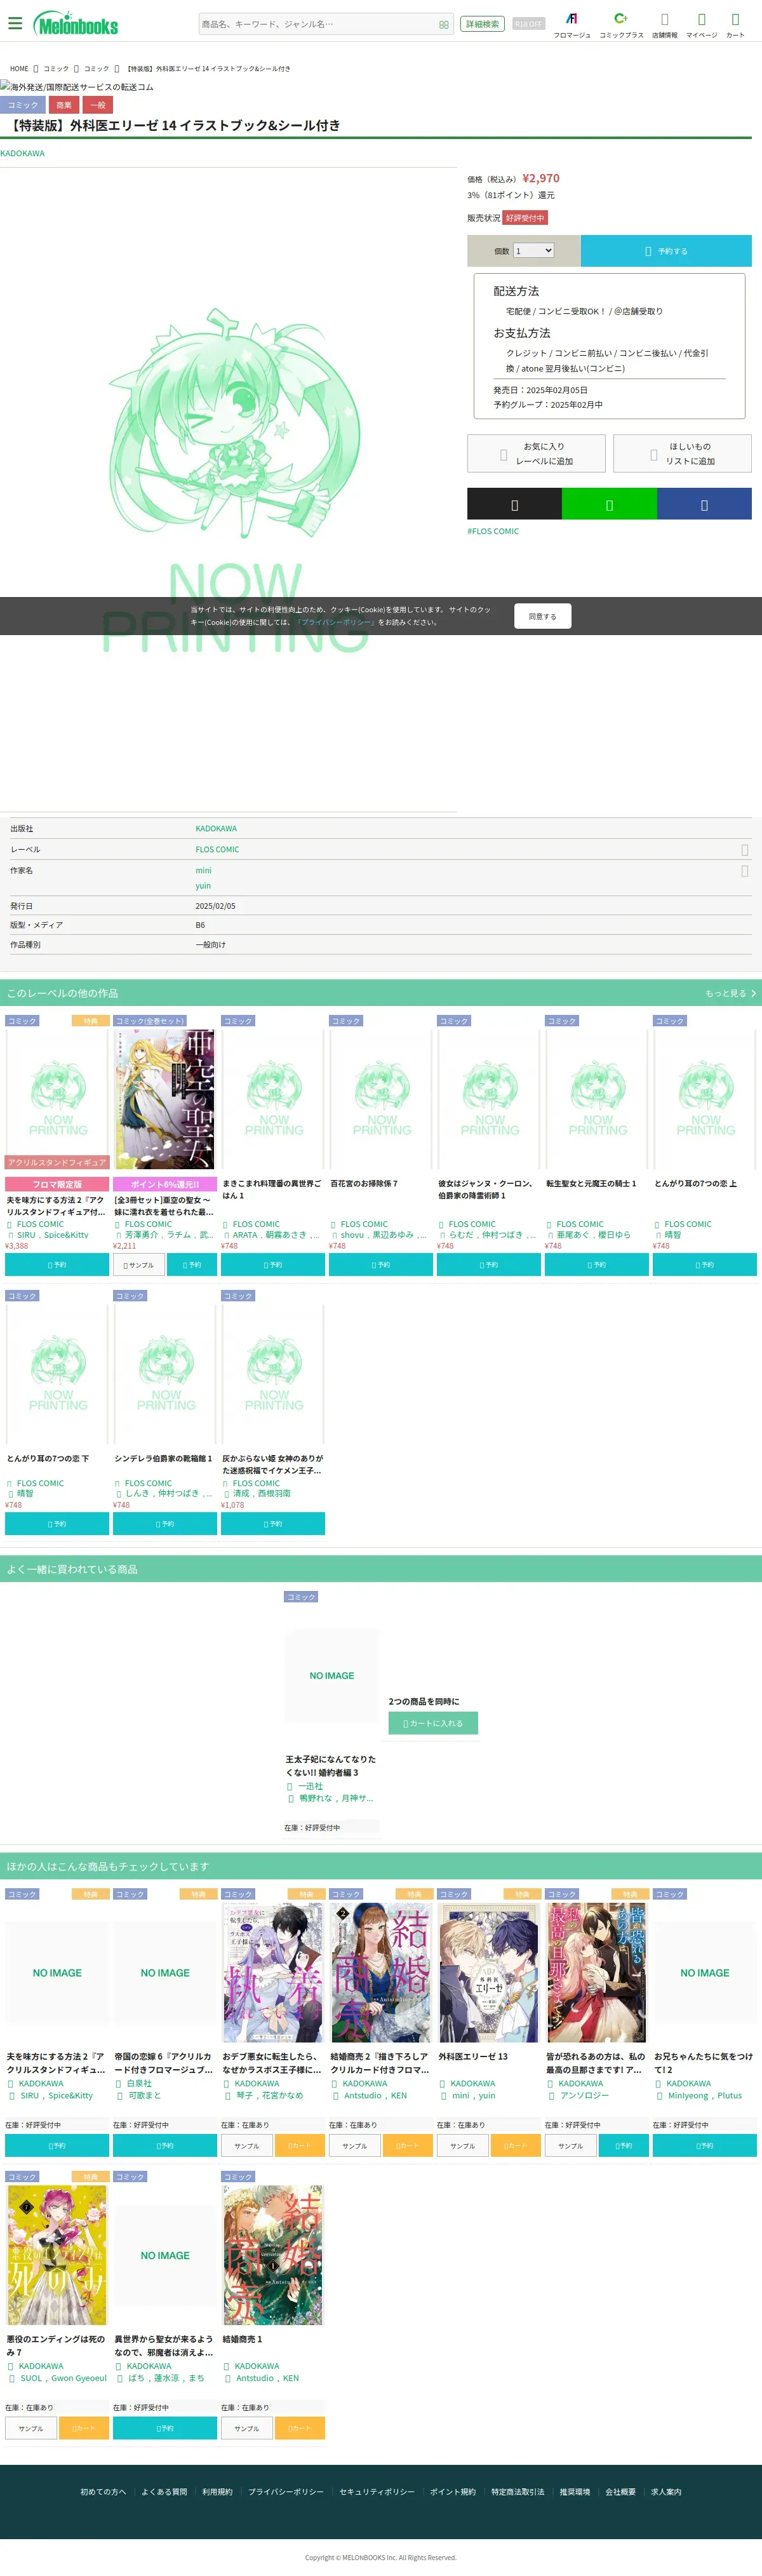This screenshot has height=2576, width=762.
Task: Reserve まきこまれ料理番の異世界ごはん 1
Action: point(273,1265)
